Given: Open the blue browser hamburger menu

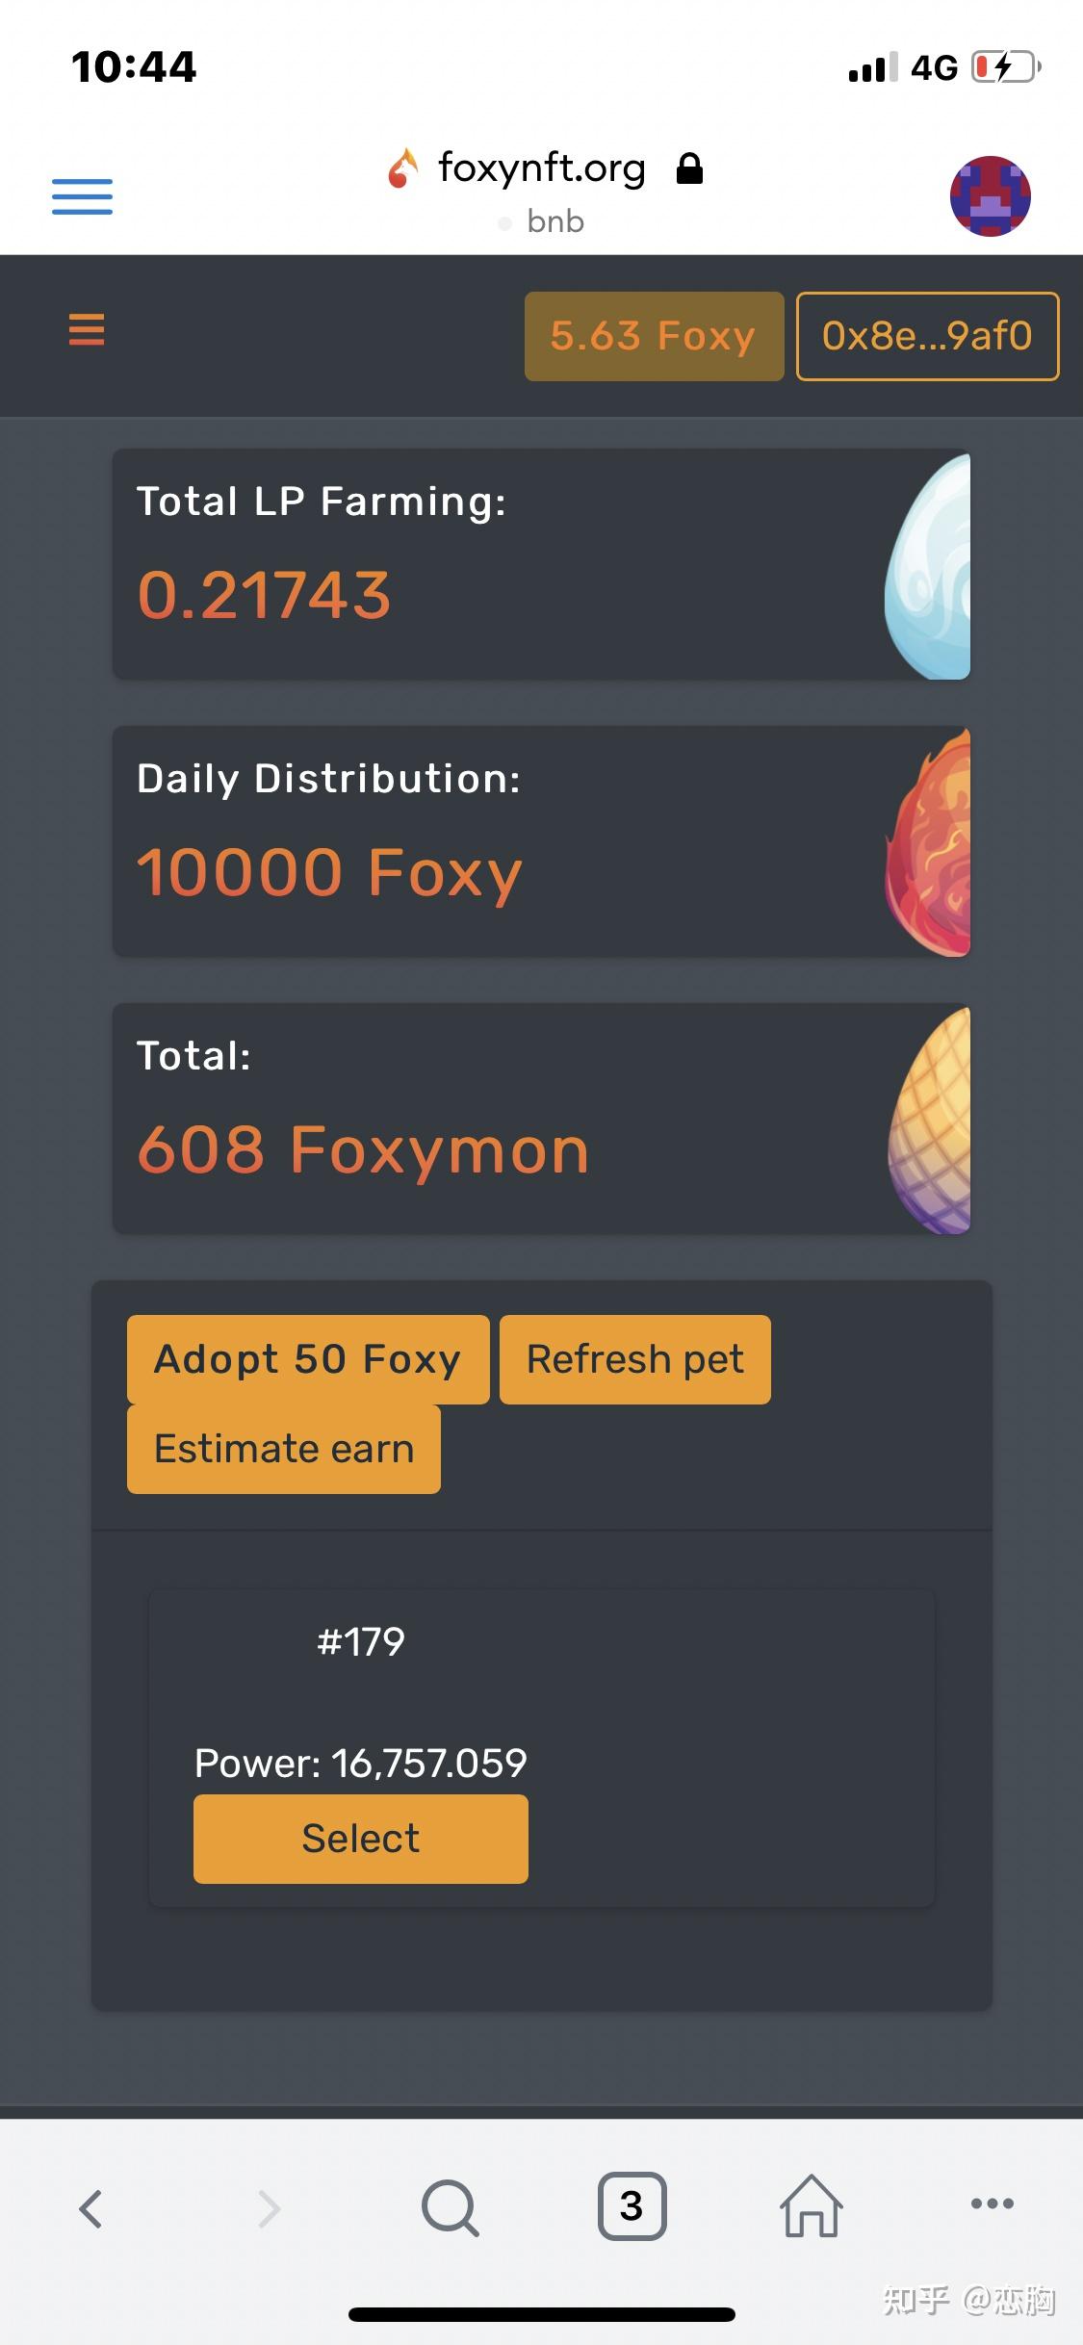Looking at the screenshot, I should tap(82, 196).
